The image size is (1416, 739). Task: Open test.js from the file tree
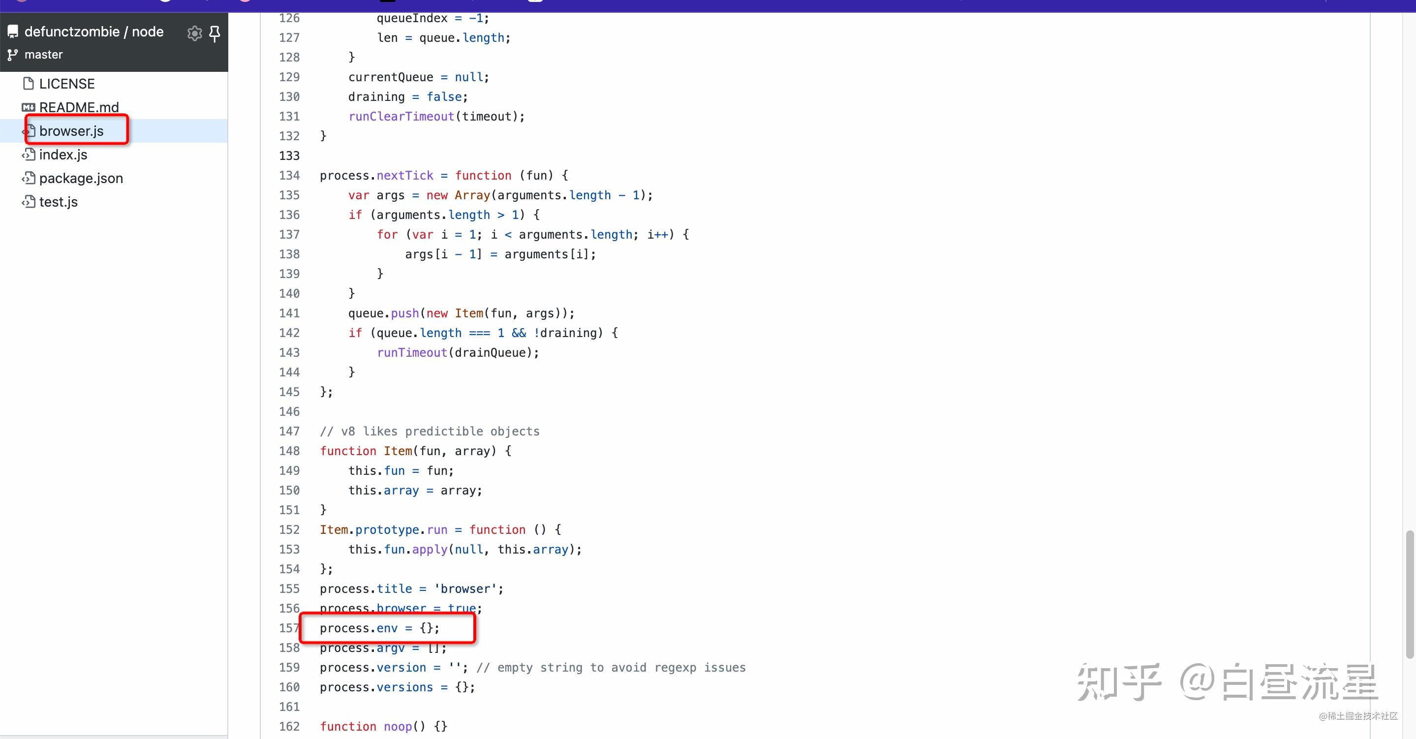58,202
